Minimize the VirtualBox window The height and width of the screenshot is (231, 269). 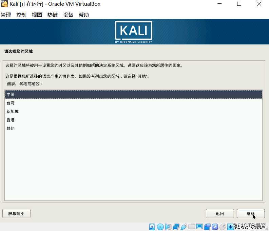coord(219,4)
